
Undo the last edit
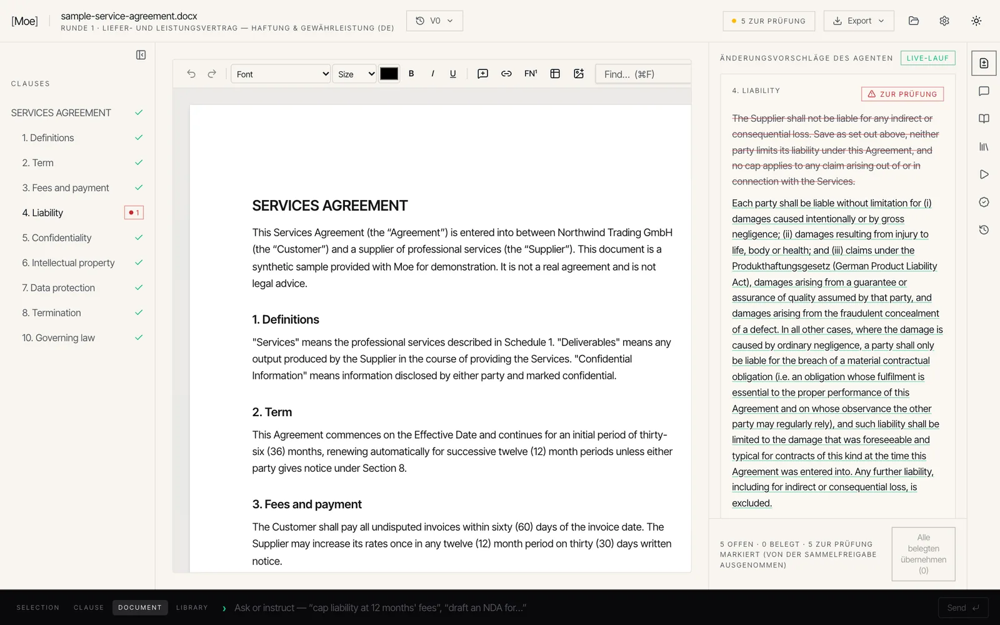(x=191, y=74)
